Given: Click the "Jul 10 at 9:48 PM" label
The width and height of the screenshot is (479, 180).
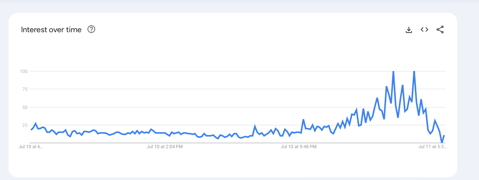Looking at the screenshot, I should pyautogui.click(x=299, y=147).
